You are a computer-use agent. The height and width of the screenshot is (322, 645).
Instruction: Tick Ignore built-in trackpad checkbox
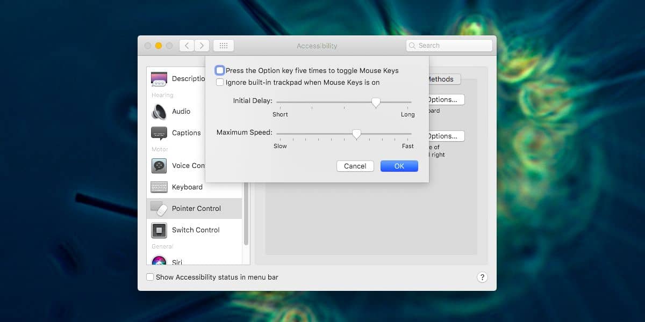[x=220, y=83]
